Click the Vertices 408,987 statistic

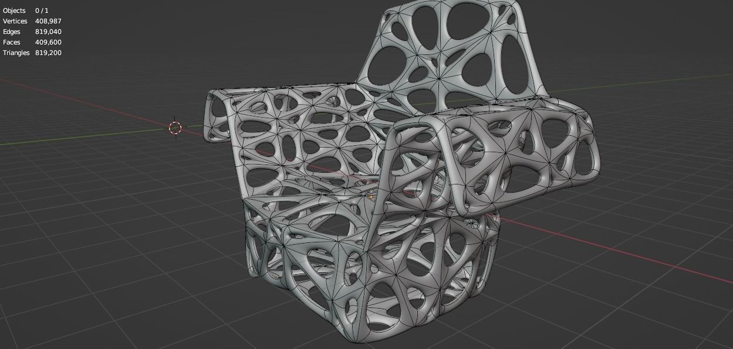32,21
